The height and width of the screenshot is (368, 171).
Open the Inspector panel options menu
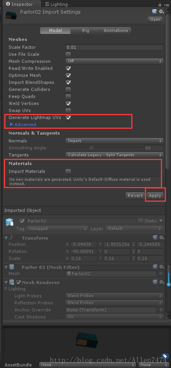tap(167, 5)
